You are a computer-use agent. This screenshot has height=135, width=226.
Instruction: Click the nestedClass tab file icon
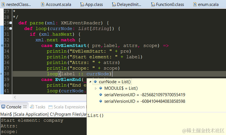pos(3,5)
